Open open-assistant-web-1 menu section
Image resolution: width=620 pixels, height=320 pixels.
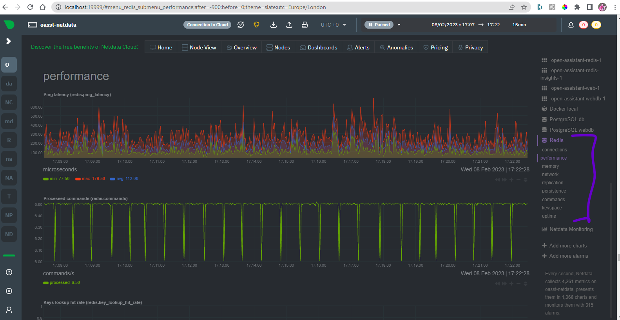[x=570, y=88]
